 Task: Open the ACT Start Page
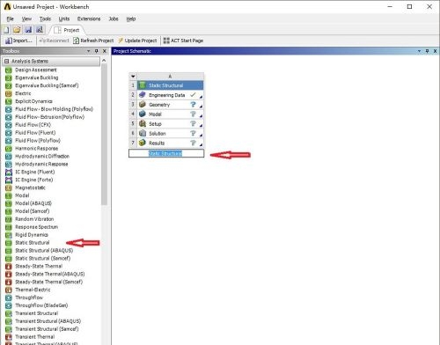[x=183, y=40]
